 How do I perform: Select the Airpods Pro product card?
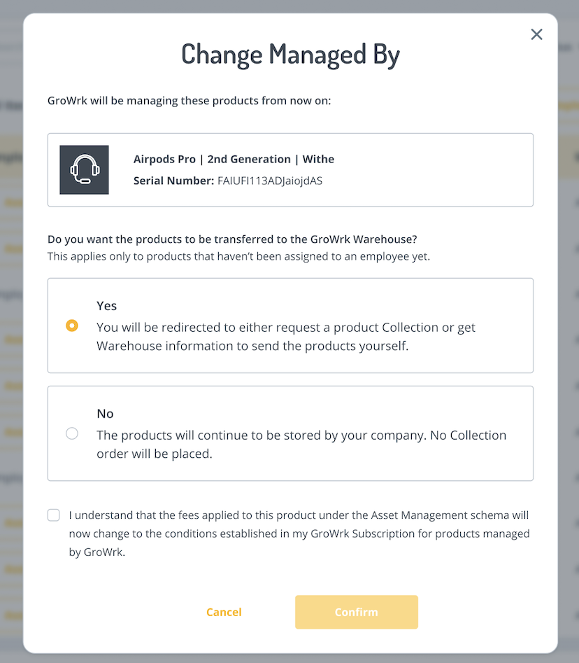(289, 169)
